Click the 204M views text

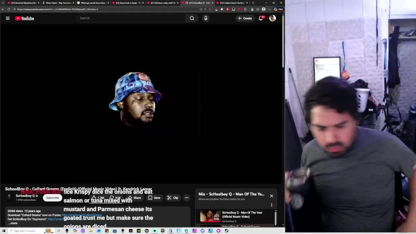click(x=15, y=211)
